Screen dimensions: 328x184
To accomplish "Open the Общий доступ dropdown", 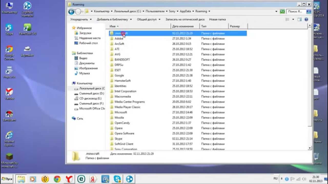I will click(149, 19).
